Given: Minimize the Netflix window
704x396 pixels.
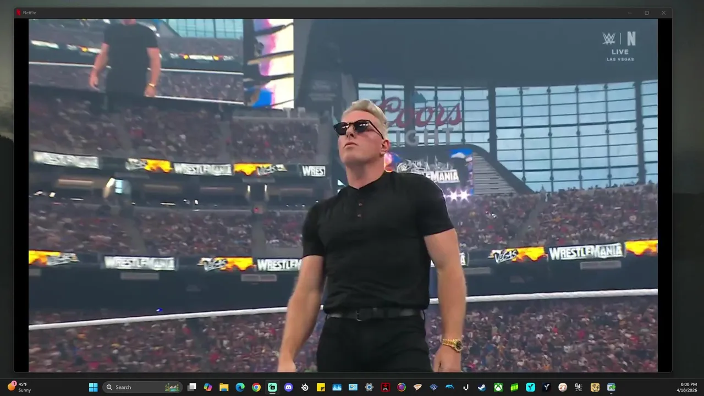Looking at the screenshot, I should pyautogui.click(x=630, y=13).
